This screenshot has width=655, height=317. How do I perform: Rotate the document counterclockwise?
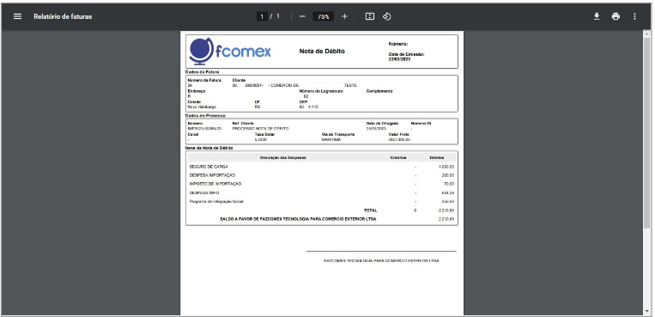[x=387, y=16]
